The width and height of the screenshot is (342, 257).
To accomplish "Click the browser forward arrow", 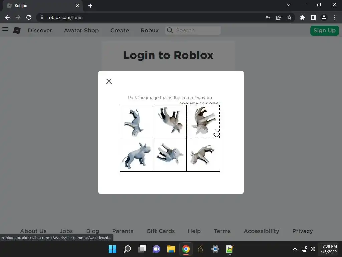I will click(18, 17).
